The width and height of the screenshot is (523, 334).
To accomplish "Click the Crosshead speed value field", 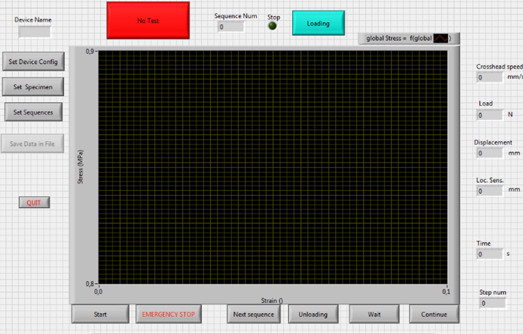I will [489, 78].
